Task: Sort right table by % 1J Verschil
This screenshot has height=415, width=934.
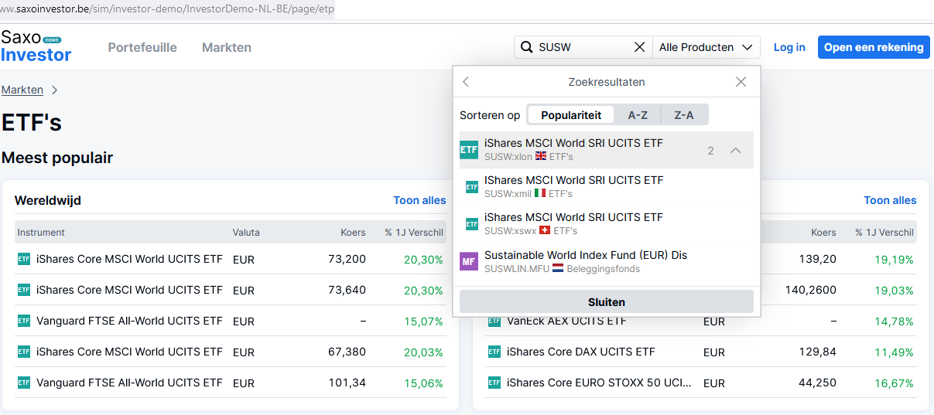Action: point(884,232)
